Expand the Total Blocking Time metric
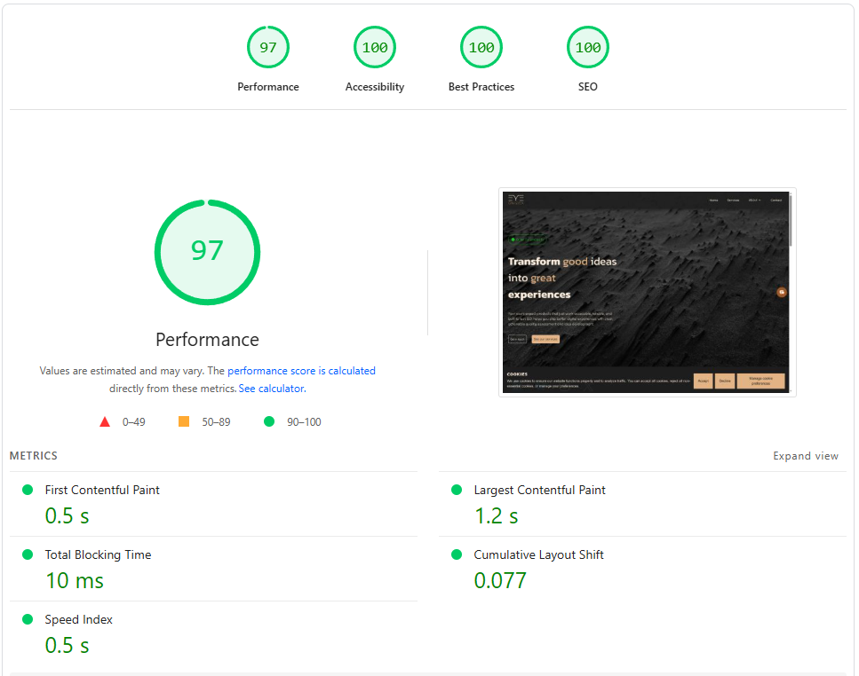 click(98, 554)
